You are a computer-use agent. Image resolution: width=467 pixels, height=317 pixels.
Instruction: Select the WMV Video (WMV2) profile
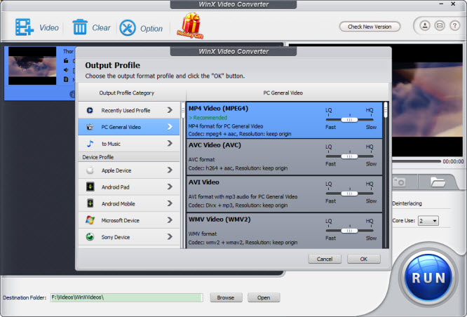point(284,231)
